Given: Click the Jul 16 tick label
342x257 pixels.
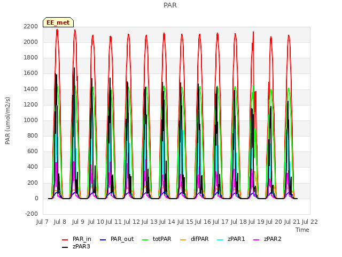Looking at the screenshot, I should click(x=203, y=222).
